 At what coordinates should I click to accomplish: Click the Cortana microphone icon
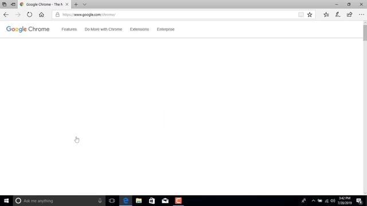[x=100, y=201]
